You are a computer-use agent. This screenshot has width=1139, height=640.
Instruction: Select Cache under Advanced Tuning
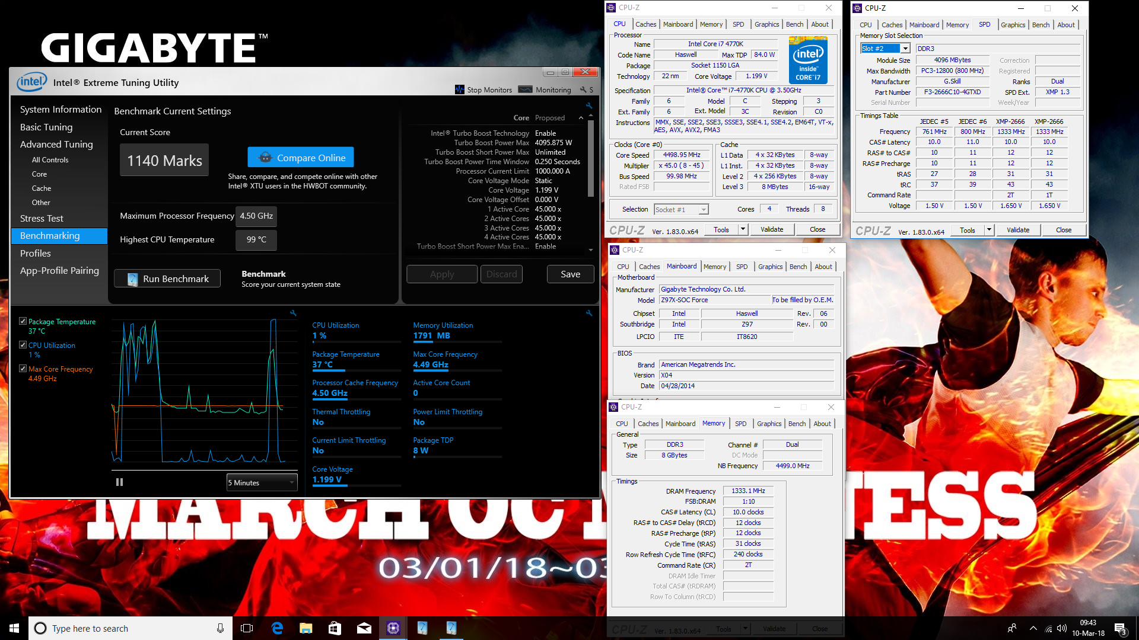tap(42, 188)
